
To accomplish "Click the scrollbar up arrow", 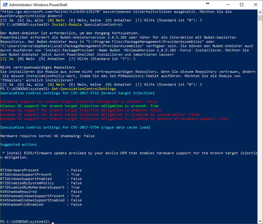I will (x=260, y=12).
